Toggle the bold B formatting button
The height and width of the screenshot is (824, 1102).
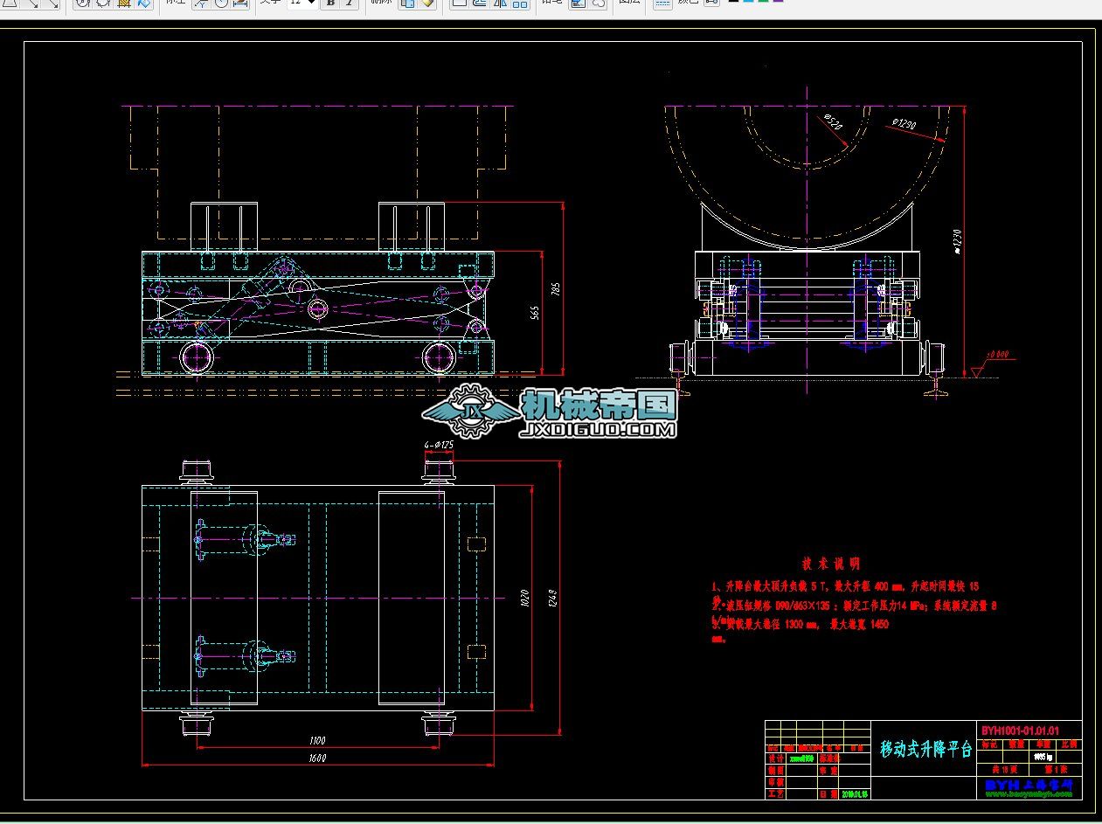click(330, 3)
